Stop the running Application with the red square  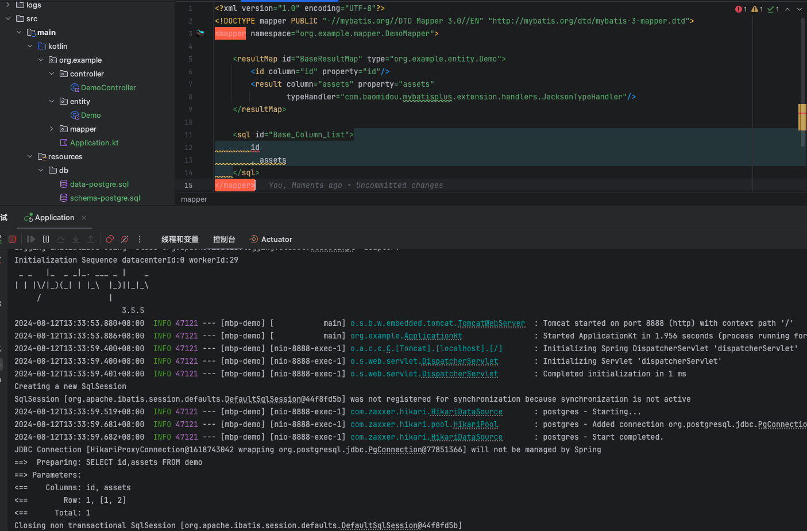12,239
